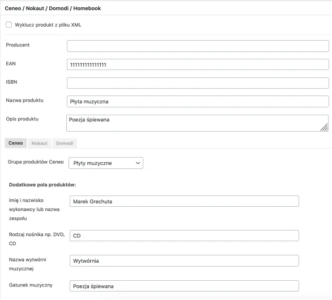Enable Wyklucz produkt z pliku XML checkbox
Viewport: 332px width, 300px height.
click(x=8, y=25)
